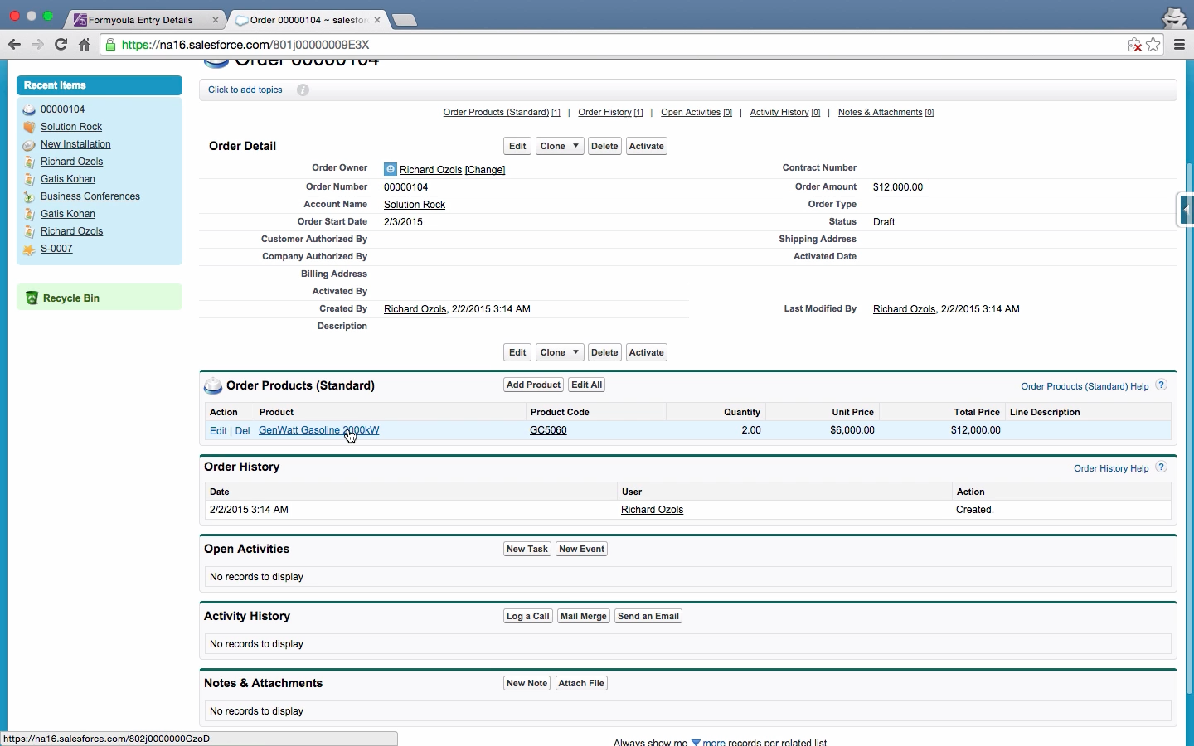Open the bottom Clone dropdown arrow

click(x=575, y=352)
